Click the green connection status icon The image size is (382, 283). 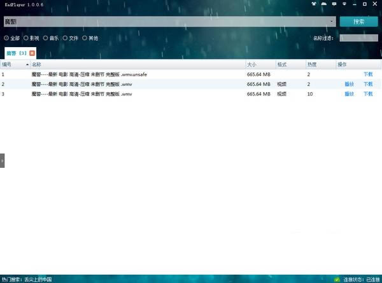click(337, 279)
